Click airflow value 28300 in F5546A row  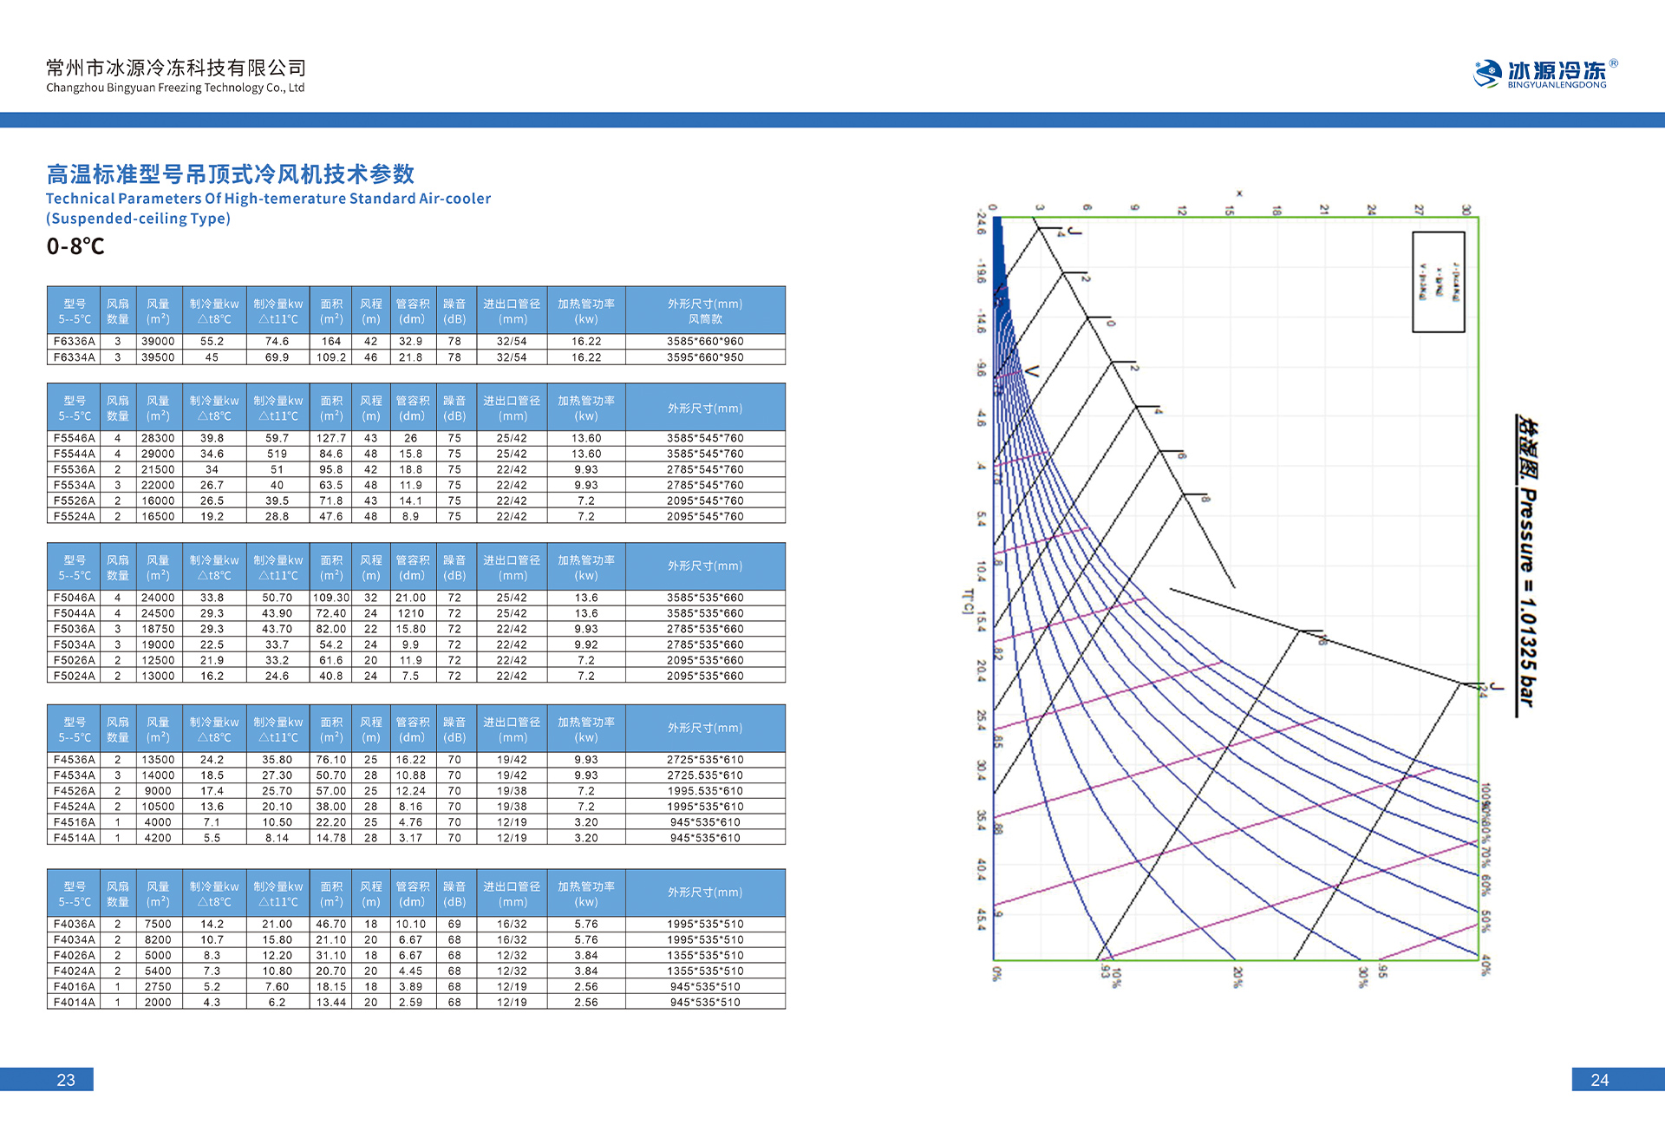[x=158, y=439]
